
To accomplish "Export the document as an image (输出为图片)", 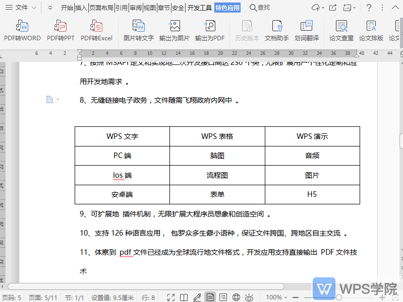I will (174, 31).
